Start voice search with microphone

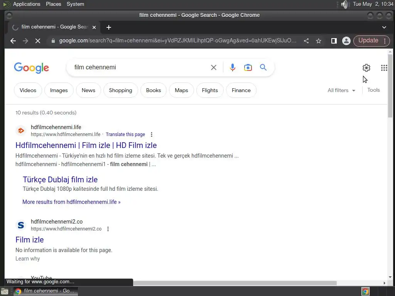[233, 67]
